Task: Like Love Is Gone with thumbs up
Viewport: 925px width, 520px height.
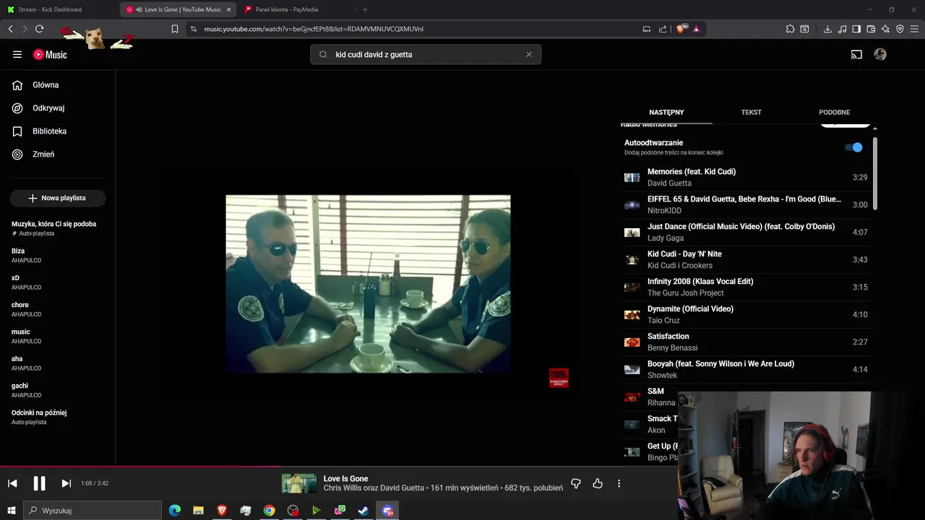Action: coord(598,483)
